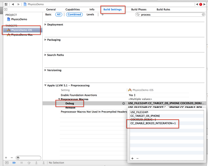Add a new target
The image size is (208, 166).
tap(6, 158)
